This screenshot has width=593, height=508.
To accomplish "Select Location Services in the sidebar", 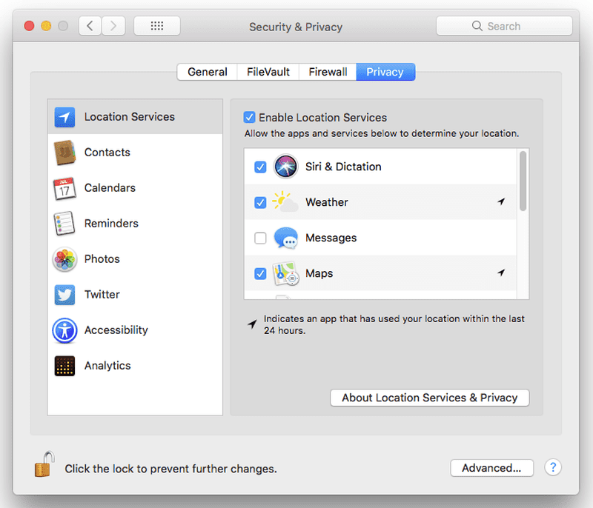I will [129, 117].
